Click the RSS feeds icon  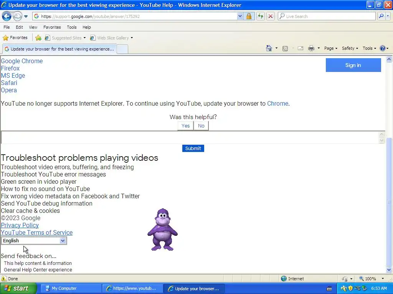(285, 48)
